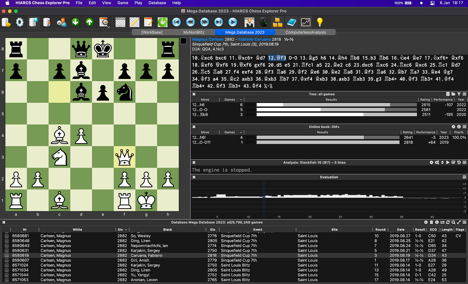Click the black computer engine icon
This screenshot has height=284, width=468.
point(264,22)
